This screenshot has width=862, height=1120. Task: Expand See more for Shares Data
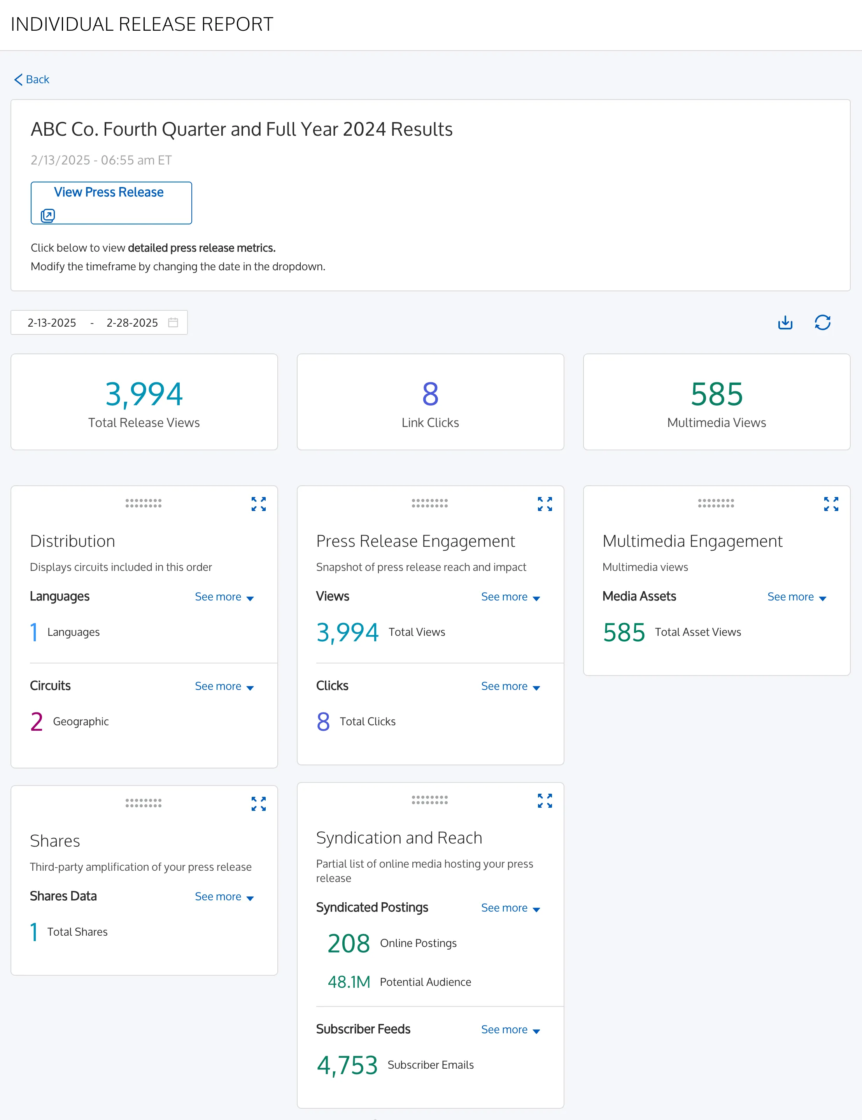click(x=224, y=896)
